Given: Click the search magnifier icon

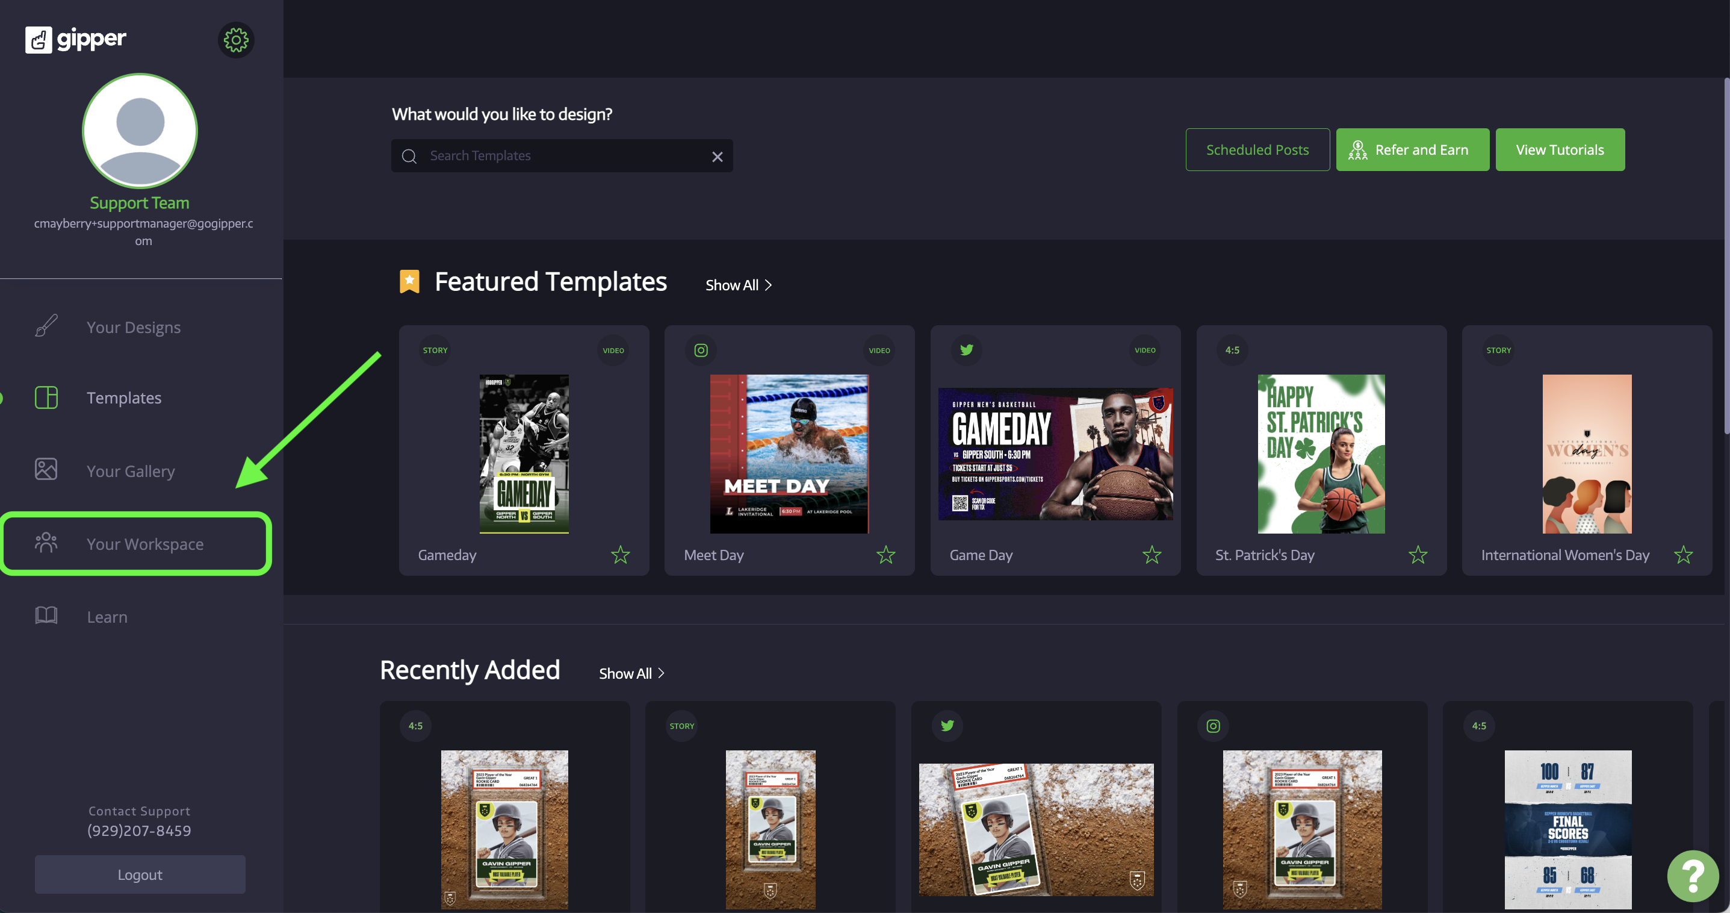Looking at the screenshot, I should (409, 156).
